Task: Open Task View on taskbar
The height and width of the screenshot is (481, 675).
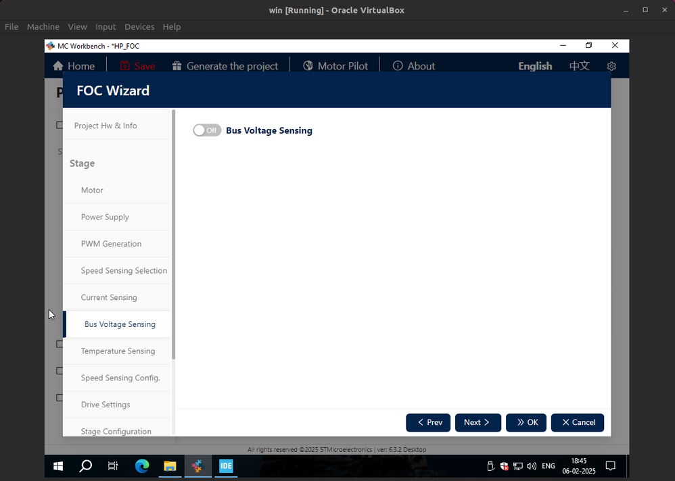Action: [x=113, y=466]
